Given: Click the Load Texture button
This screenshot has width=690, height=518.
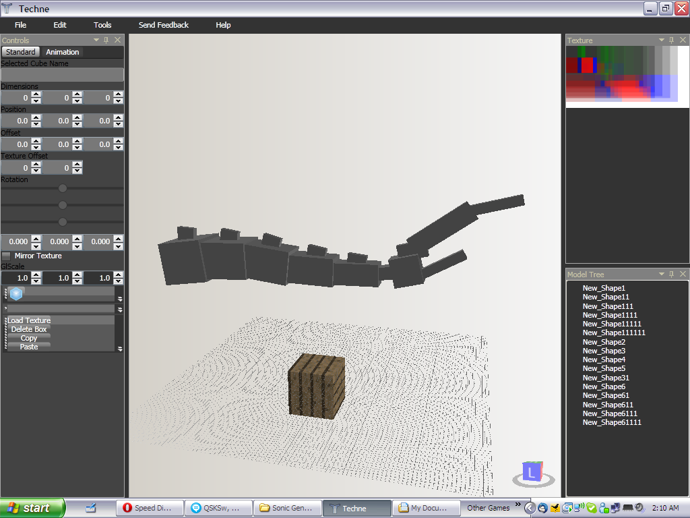Looking at the screenshot, I should (29, 320).
